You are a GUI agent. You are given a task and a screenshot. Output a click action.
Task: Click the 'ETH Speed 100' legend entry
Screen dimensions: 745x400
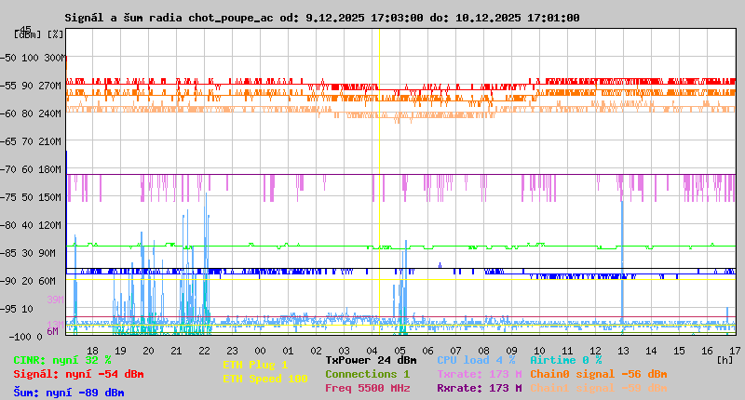coord(265,379)
